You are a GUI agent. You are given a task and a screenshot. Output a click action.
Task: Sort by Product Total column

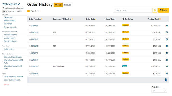(154, 19)
